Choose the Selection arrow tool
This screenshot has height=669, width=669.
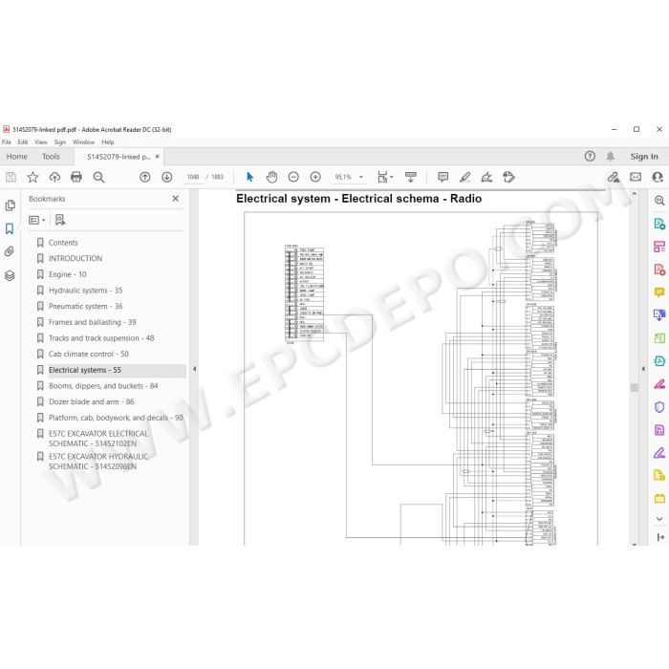[250, 177]
